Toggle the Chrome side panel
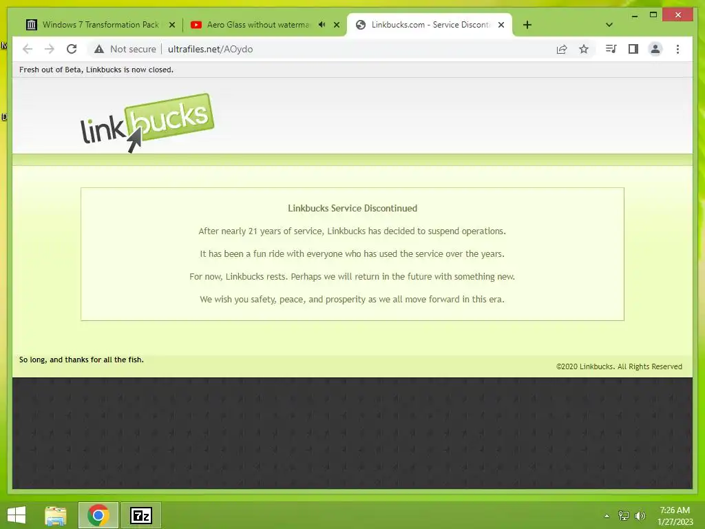This screenshot has height=529, width=705. click(x=633, y=49)
